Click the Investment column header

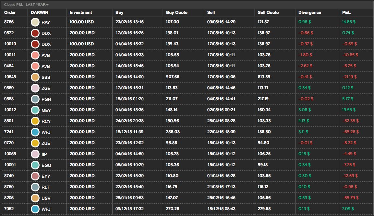[81, 13]
